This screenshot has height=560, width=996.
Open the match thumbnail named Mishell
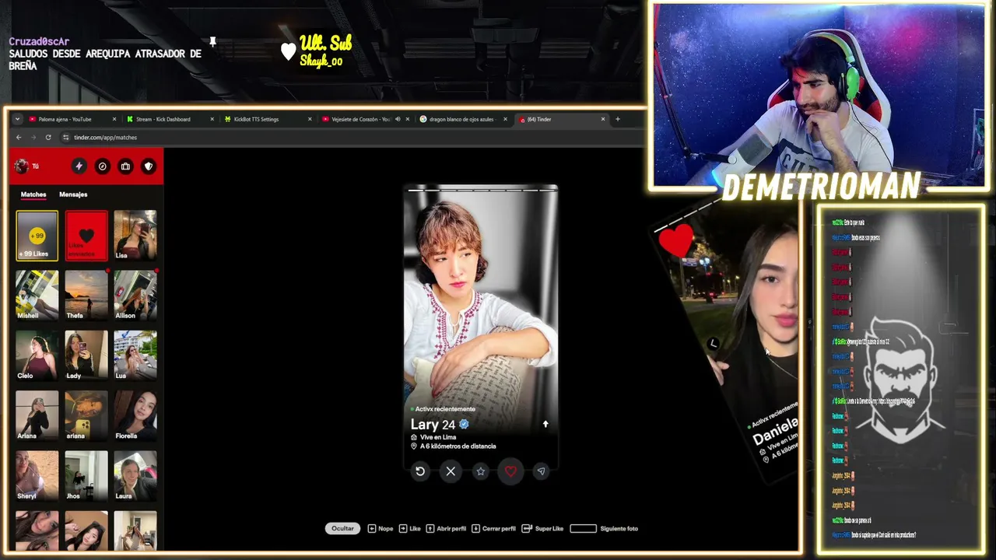coord(37,295)
